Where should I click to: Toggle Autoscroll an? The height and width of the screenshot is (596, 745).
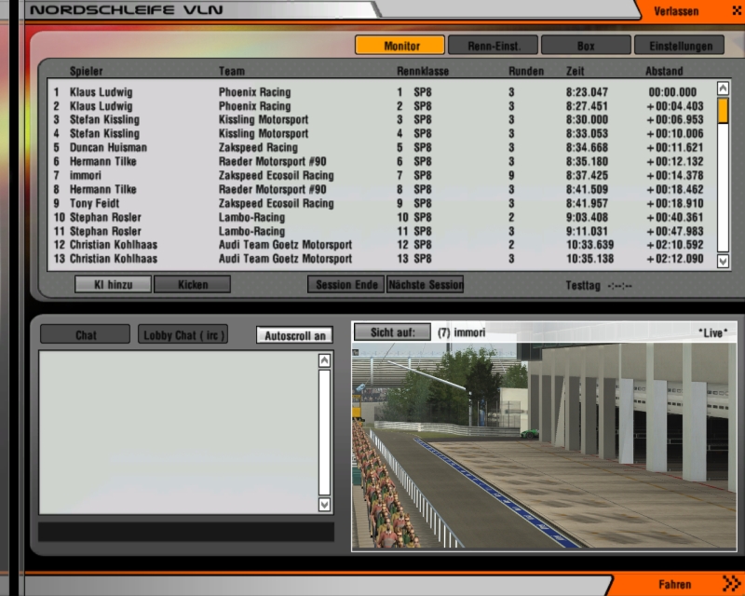(x=294, y=335)
